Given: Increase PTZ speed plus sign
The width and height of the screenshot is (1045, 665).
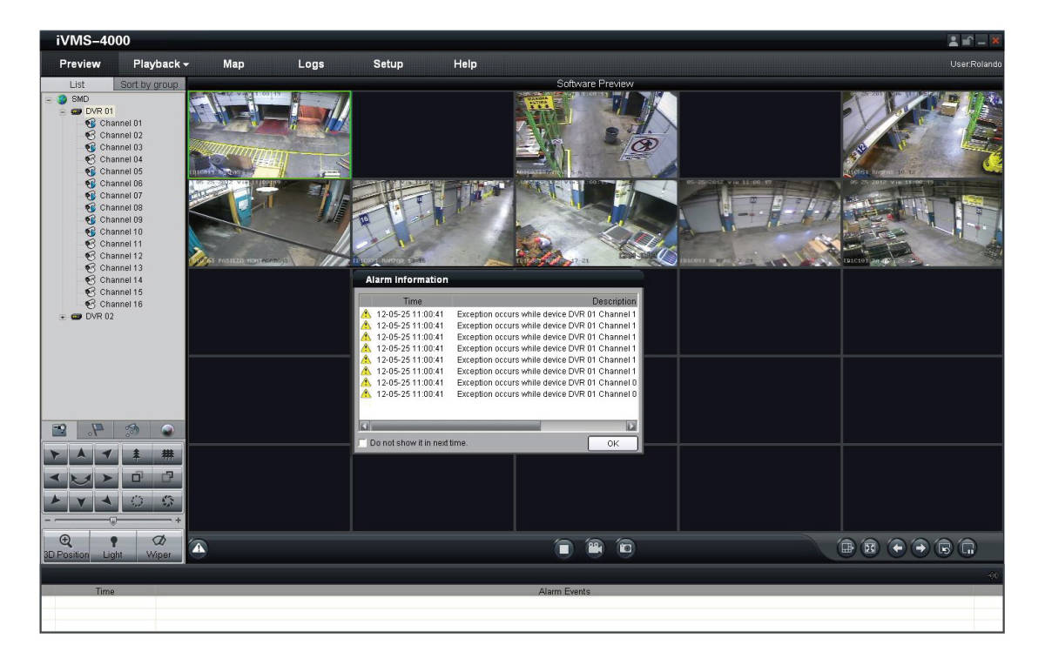Looking at the screenshot, I should click(x=178, y=520).
